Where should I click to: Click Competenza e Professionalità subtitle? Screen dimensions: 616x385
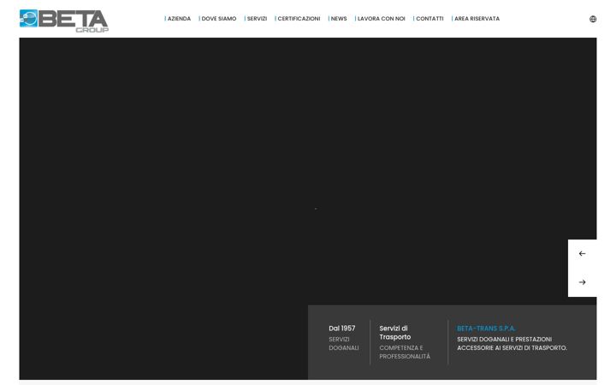[x=405, y=352]
